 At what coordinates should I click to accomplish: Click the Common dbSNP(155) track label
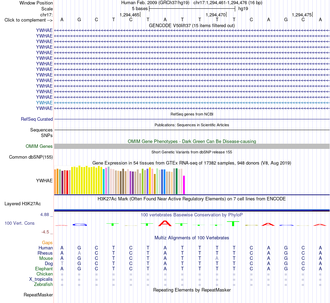(31, 157)
